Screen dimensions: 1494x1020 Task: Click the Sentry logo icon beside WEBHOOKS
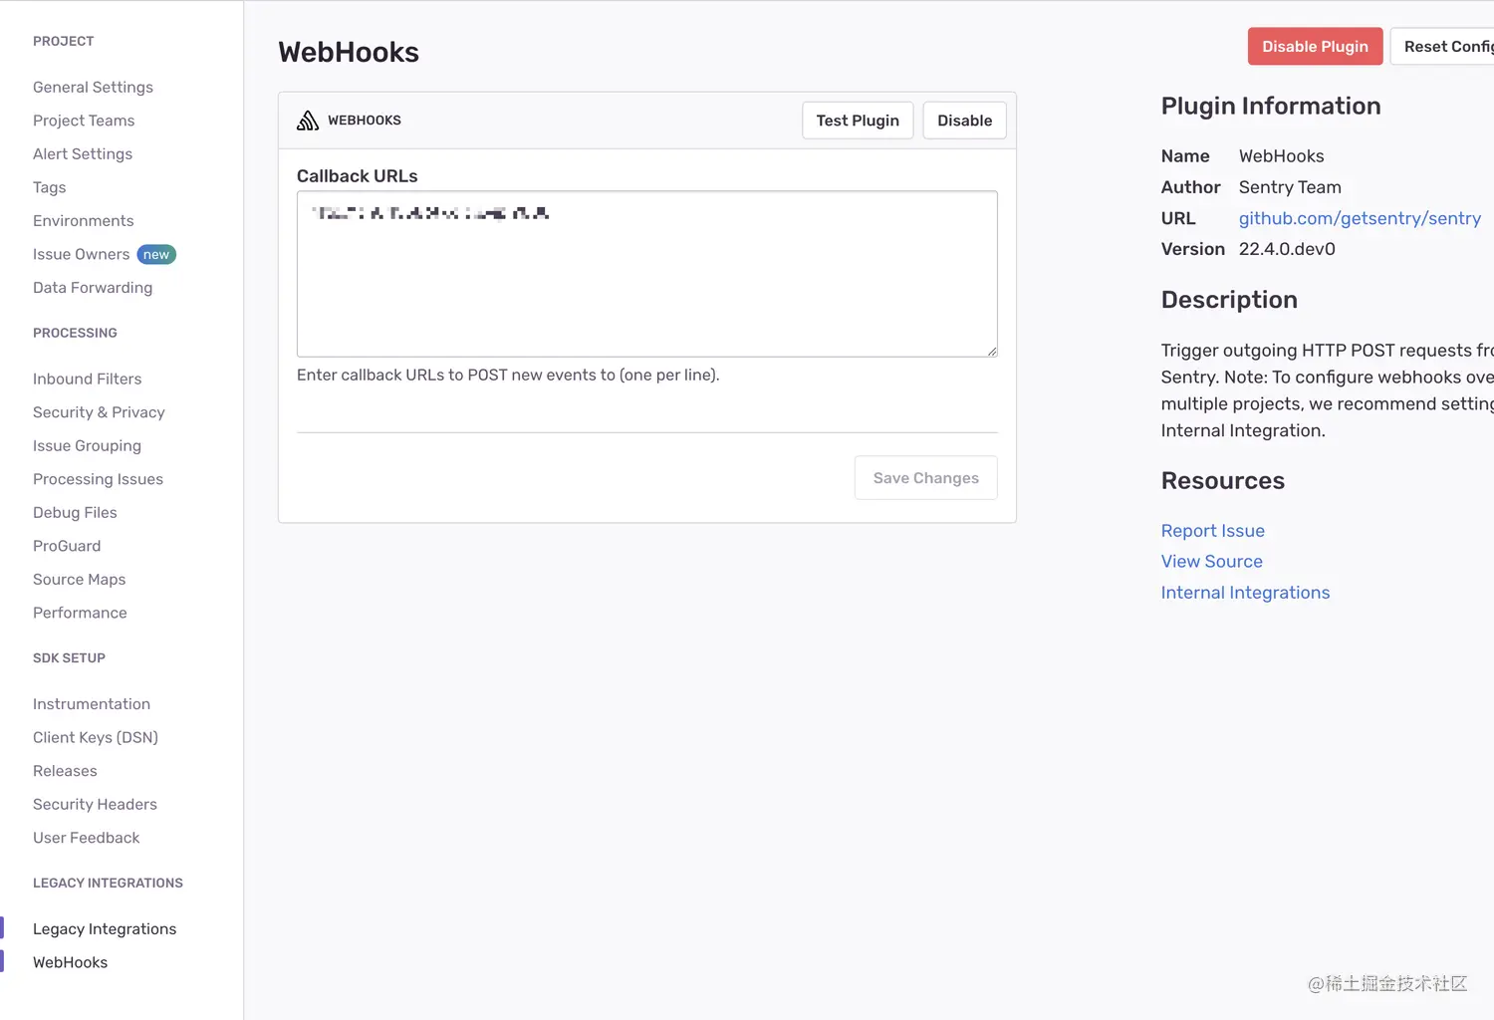tap(308, 121)
